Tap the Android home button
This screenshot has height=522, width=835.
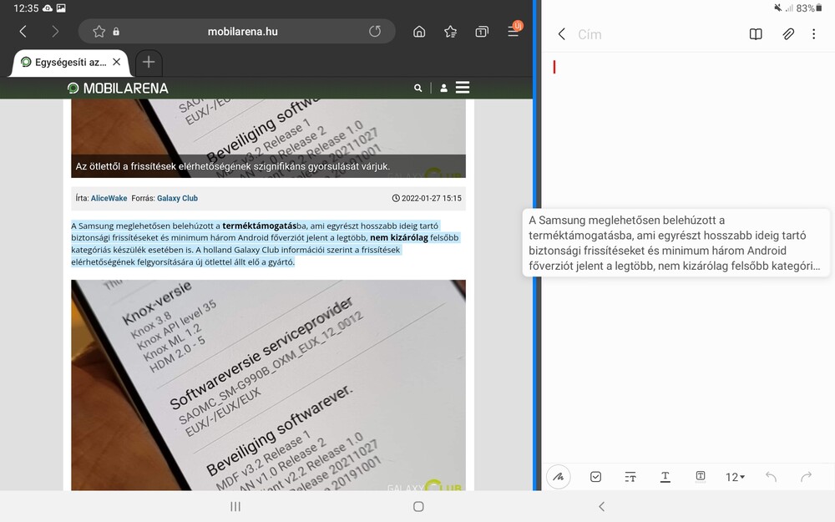(x=418, y=507)
